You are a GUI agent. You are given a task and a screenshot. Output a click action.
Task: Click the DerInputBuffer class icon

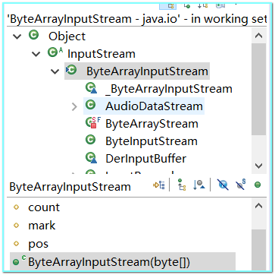coord(91,158)
